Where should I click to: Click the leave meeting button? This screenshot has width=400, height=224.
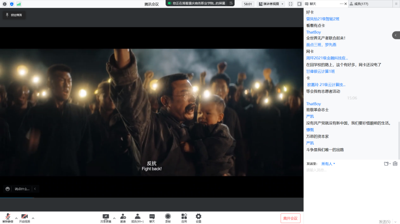[290, 218]
